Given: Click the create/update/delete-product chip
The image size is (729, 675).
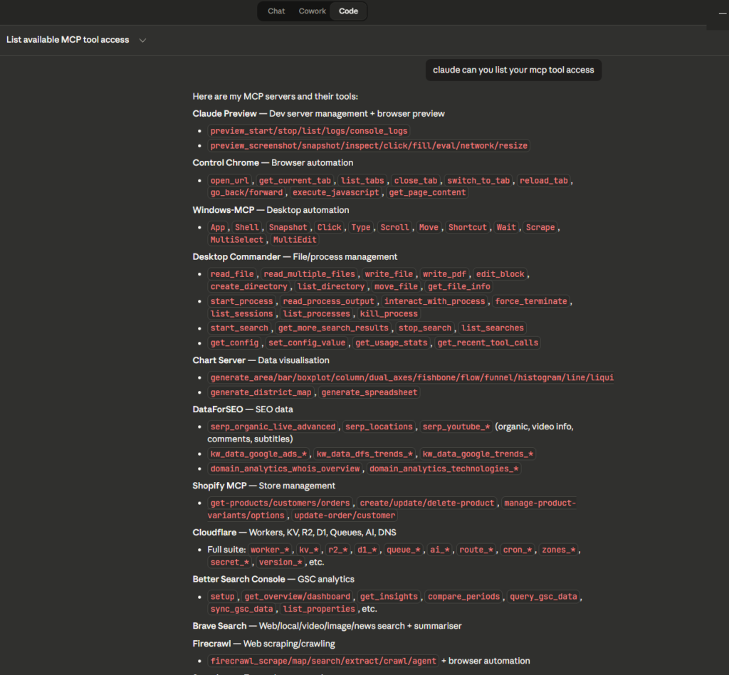Looking at the screenshot, I should 426,503.
